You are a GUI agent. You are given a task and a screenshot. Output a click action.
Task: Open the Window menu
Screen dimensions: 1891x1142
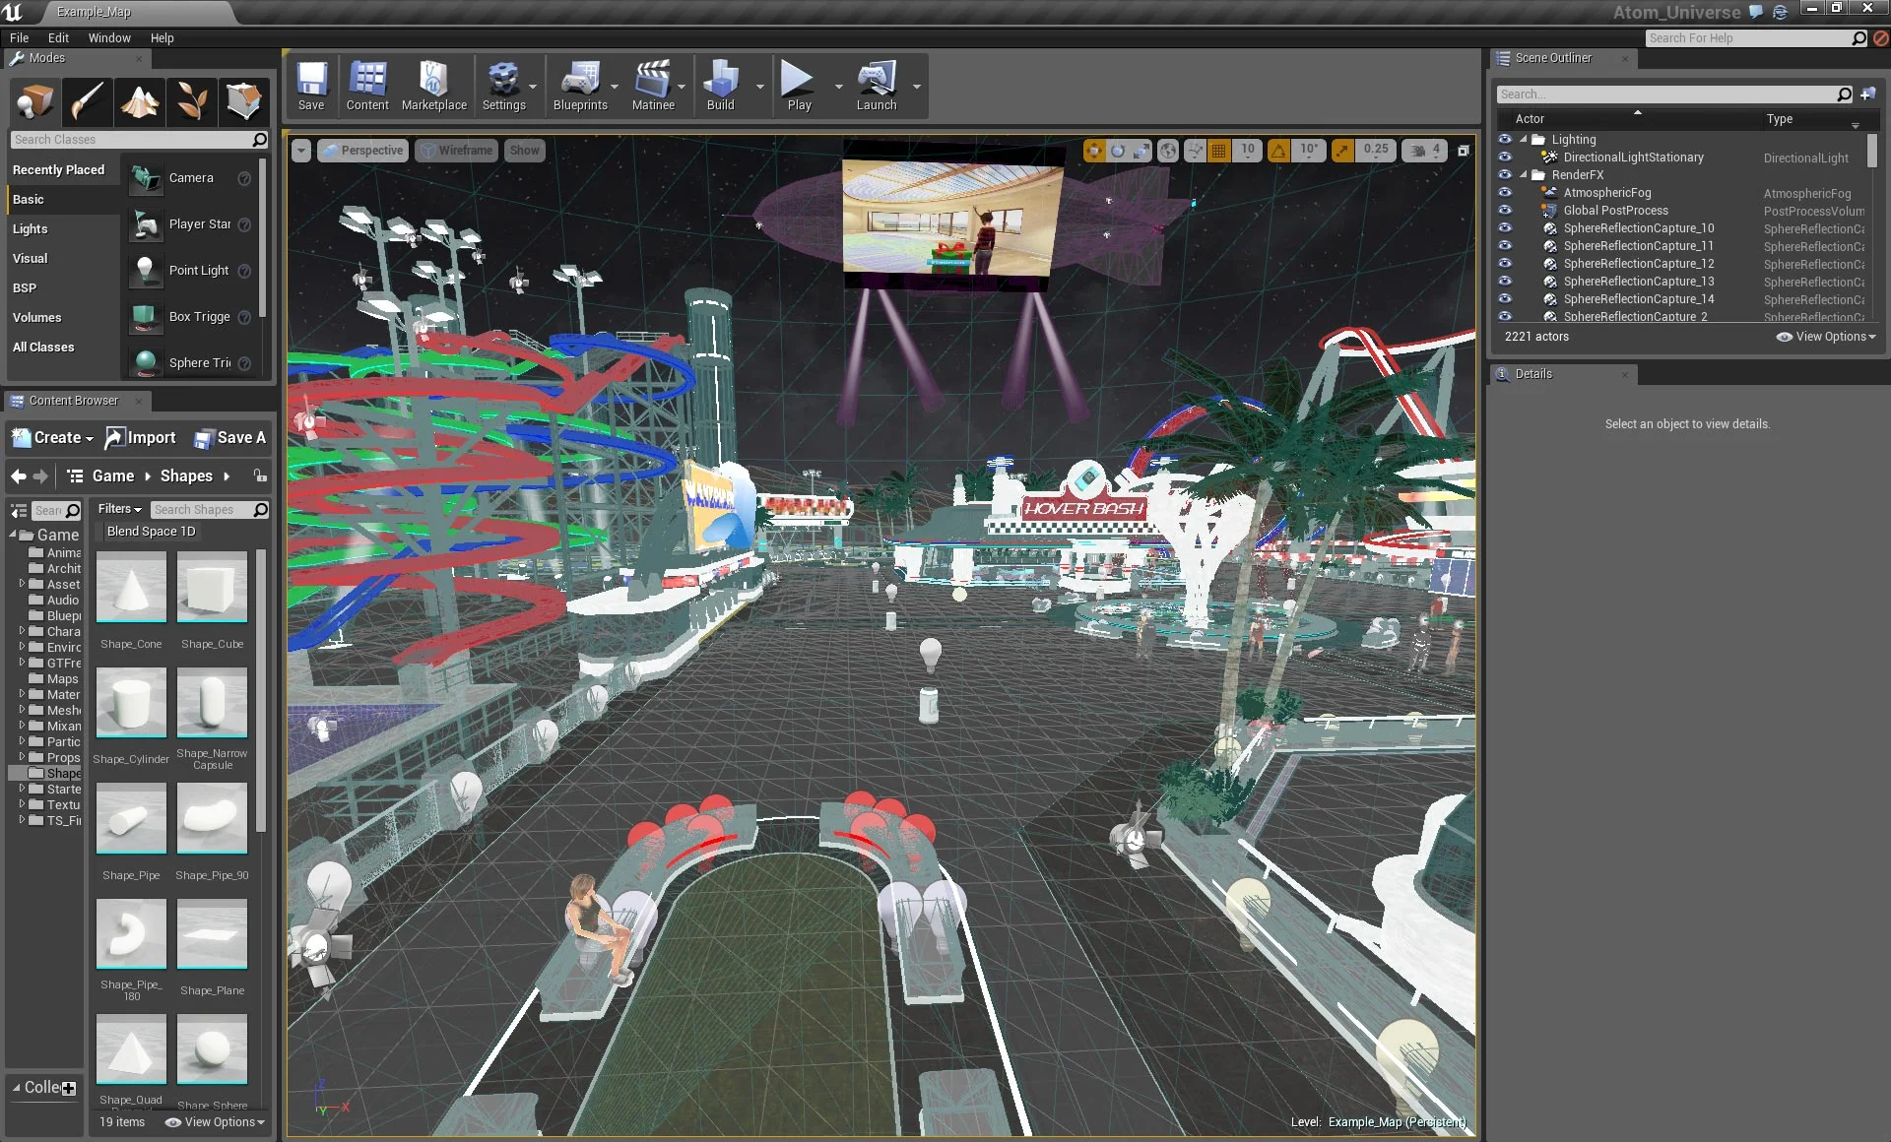pyautogui.click(x=108, y=38)
